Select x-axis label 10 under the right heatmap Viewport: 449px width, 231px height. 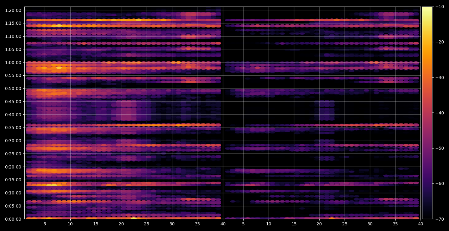pyautogui.click(x=269, y=224)
